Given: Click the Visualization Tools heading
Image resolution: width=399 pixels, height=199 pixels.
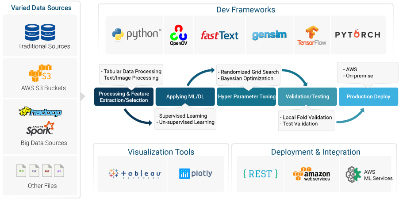Looking at the screenshot, I should 161,152.
